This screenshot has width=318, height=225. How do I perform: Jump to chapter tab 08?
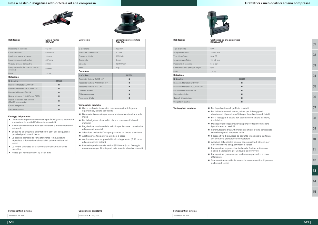tap(315, 118)
